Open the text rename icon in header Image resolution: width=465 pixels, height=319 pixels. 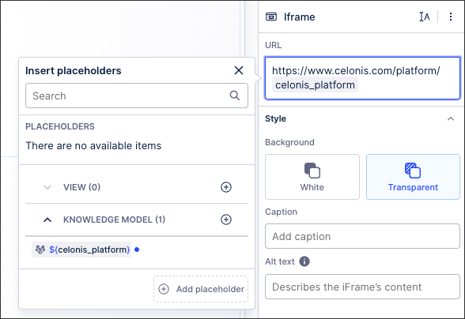[425, 17]
